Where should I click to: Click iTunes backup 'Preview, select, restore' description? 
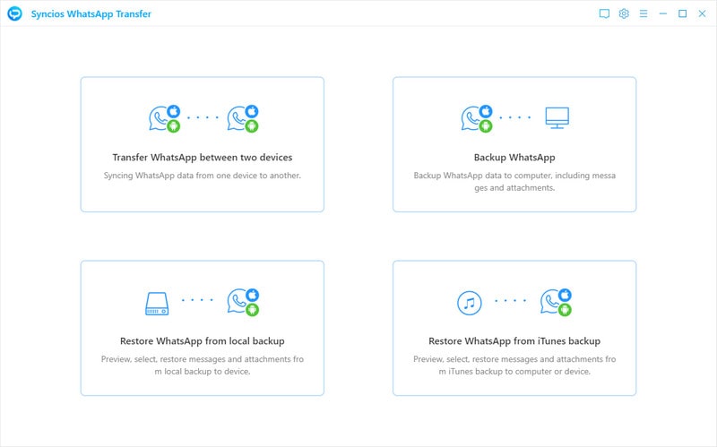(x=514, y=365)
